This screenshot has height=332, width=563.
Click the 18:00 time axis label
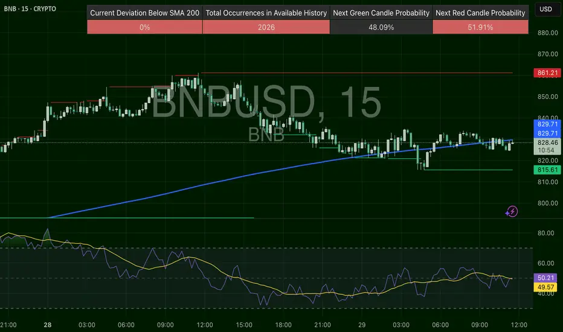click(283, 325)
